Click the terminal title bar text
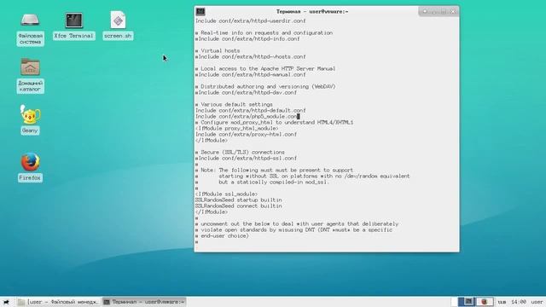Image resolution: width=546 pixels, height=307 pixels. click(x=312, y=11)
